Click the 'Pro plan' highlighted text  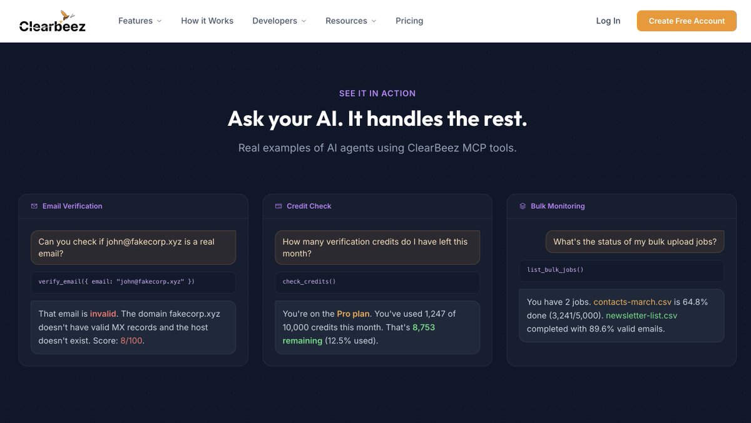[x=353, y=313]
